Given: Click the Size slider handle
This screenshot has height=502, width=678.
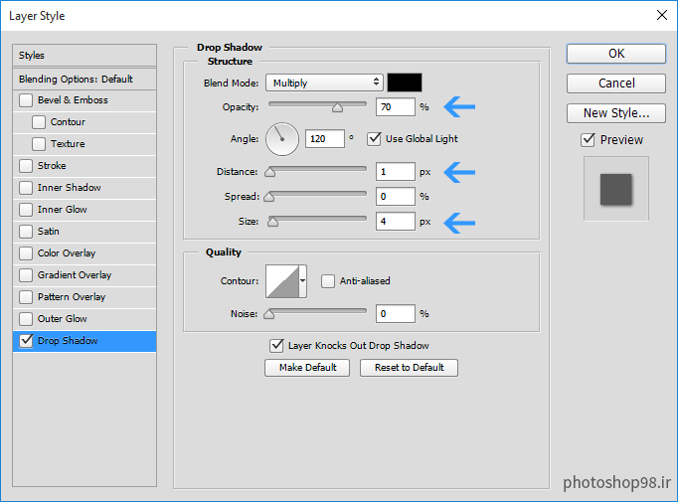Looking at the screenshot, I should [272, 223].
